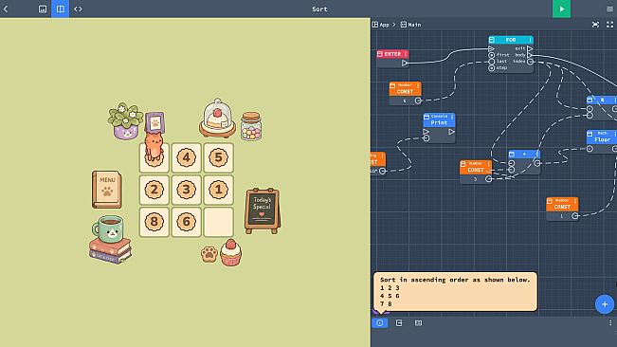Open the output tab in the bottom bar
Image resolution: width=617 pixels, height=347 pixels.
tap(399, 323)
